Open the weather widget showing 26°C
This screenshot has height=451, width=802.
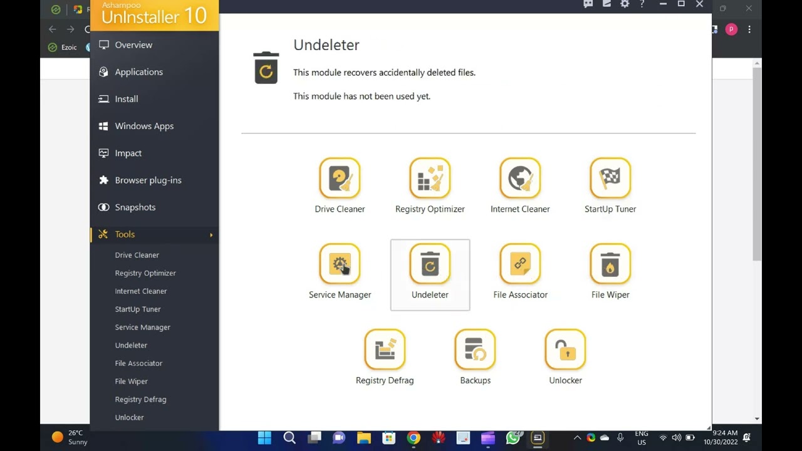[70, 437]
